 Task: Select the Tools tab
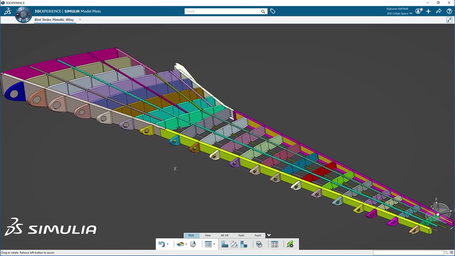[241, 235]
